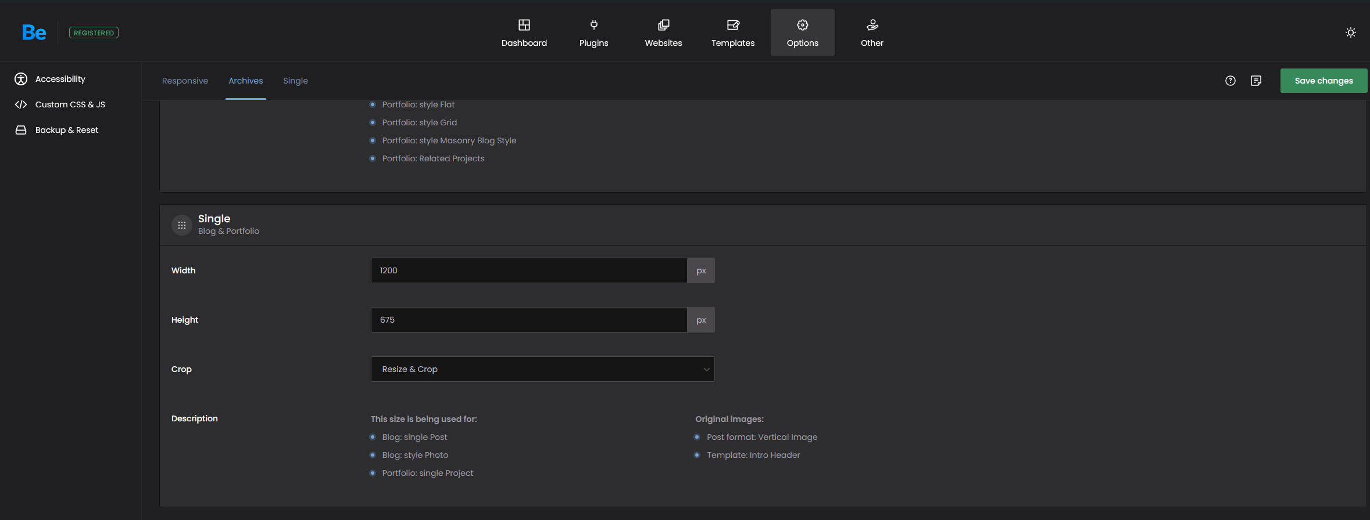Click 'Template: Intro Header' item

(753, 455)
